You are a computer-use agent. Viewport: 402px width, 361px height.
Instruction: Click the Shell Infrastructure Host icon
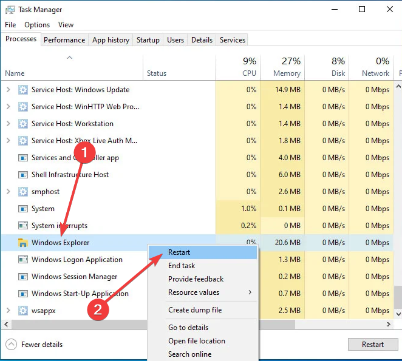[x=23, y=175]
